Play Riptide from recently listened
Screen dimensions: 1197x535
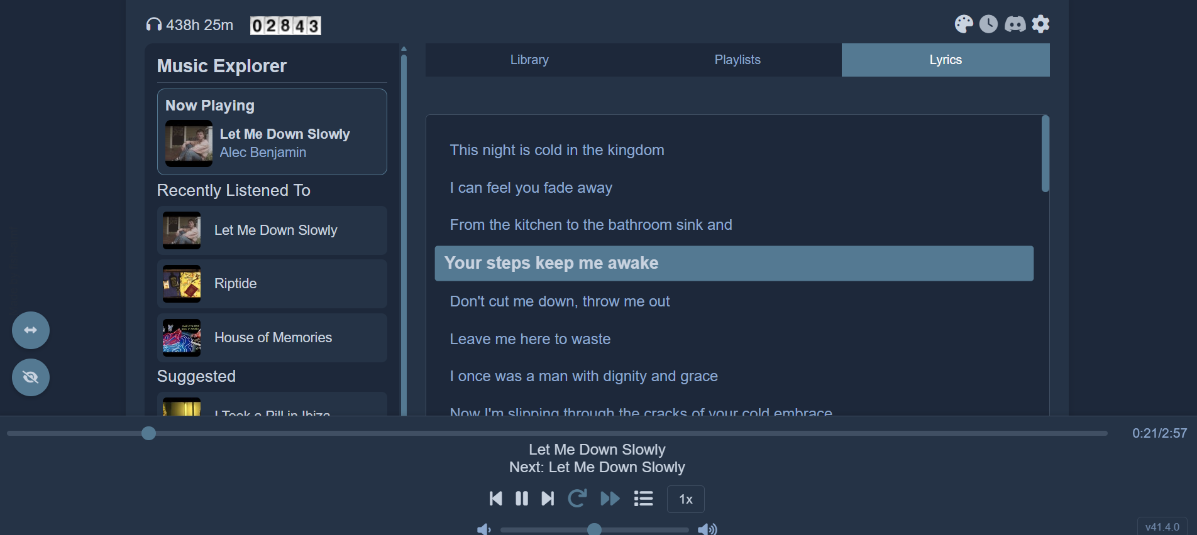coord(272,284)
